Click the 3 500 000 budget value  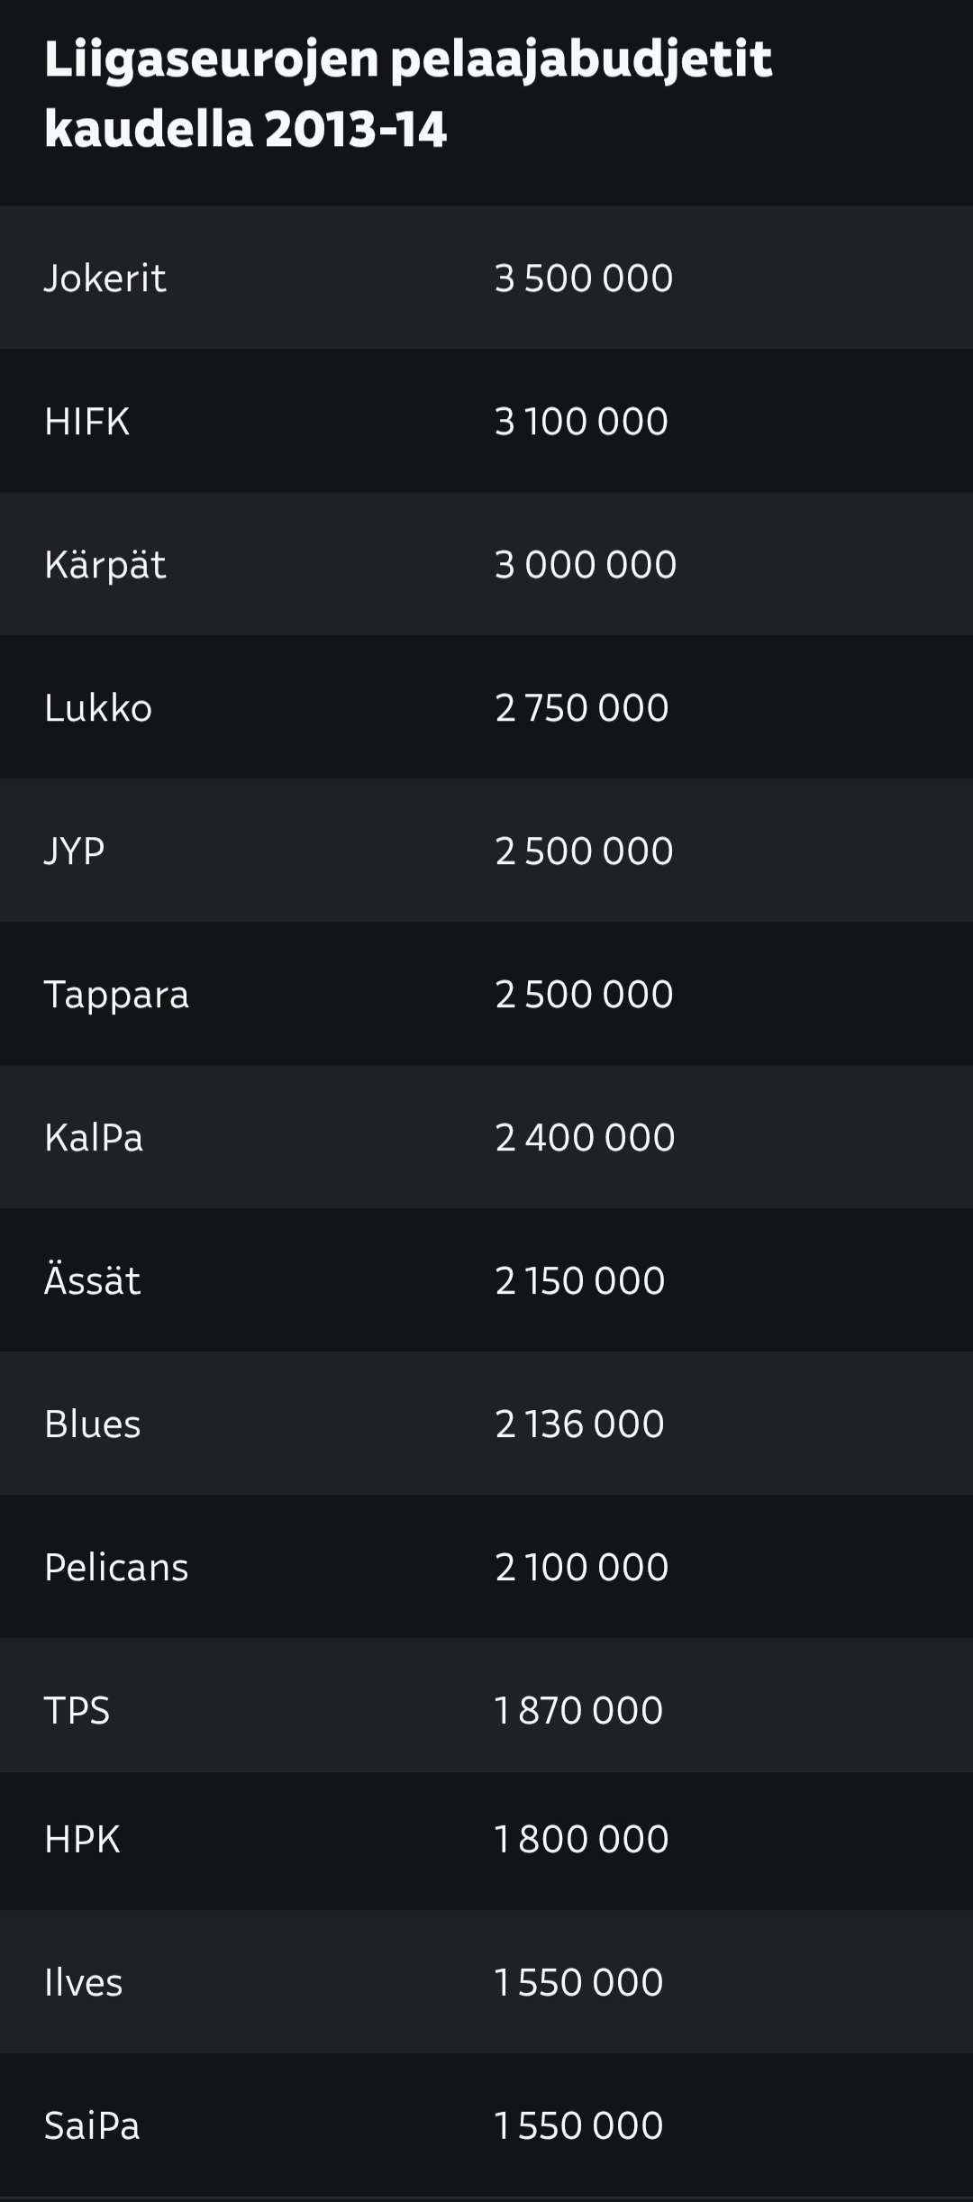584,278
